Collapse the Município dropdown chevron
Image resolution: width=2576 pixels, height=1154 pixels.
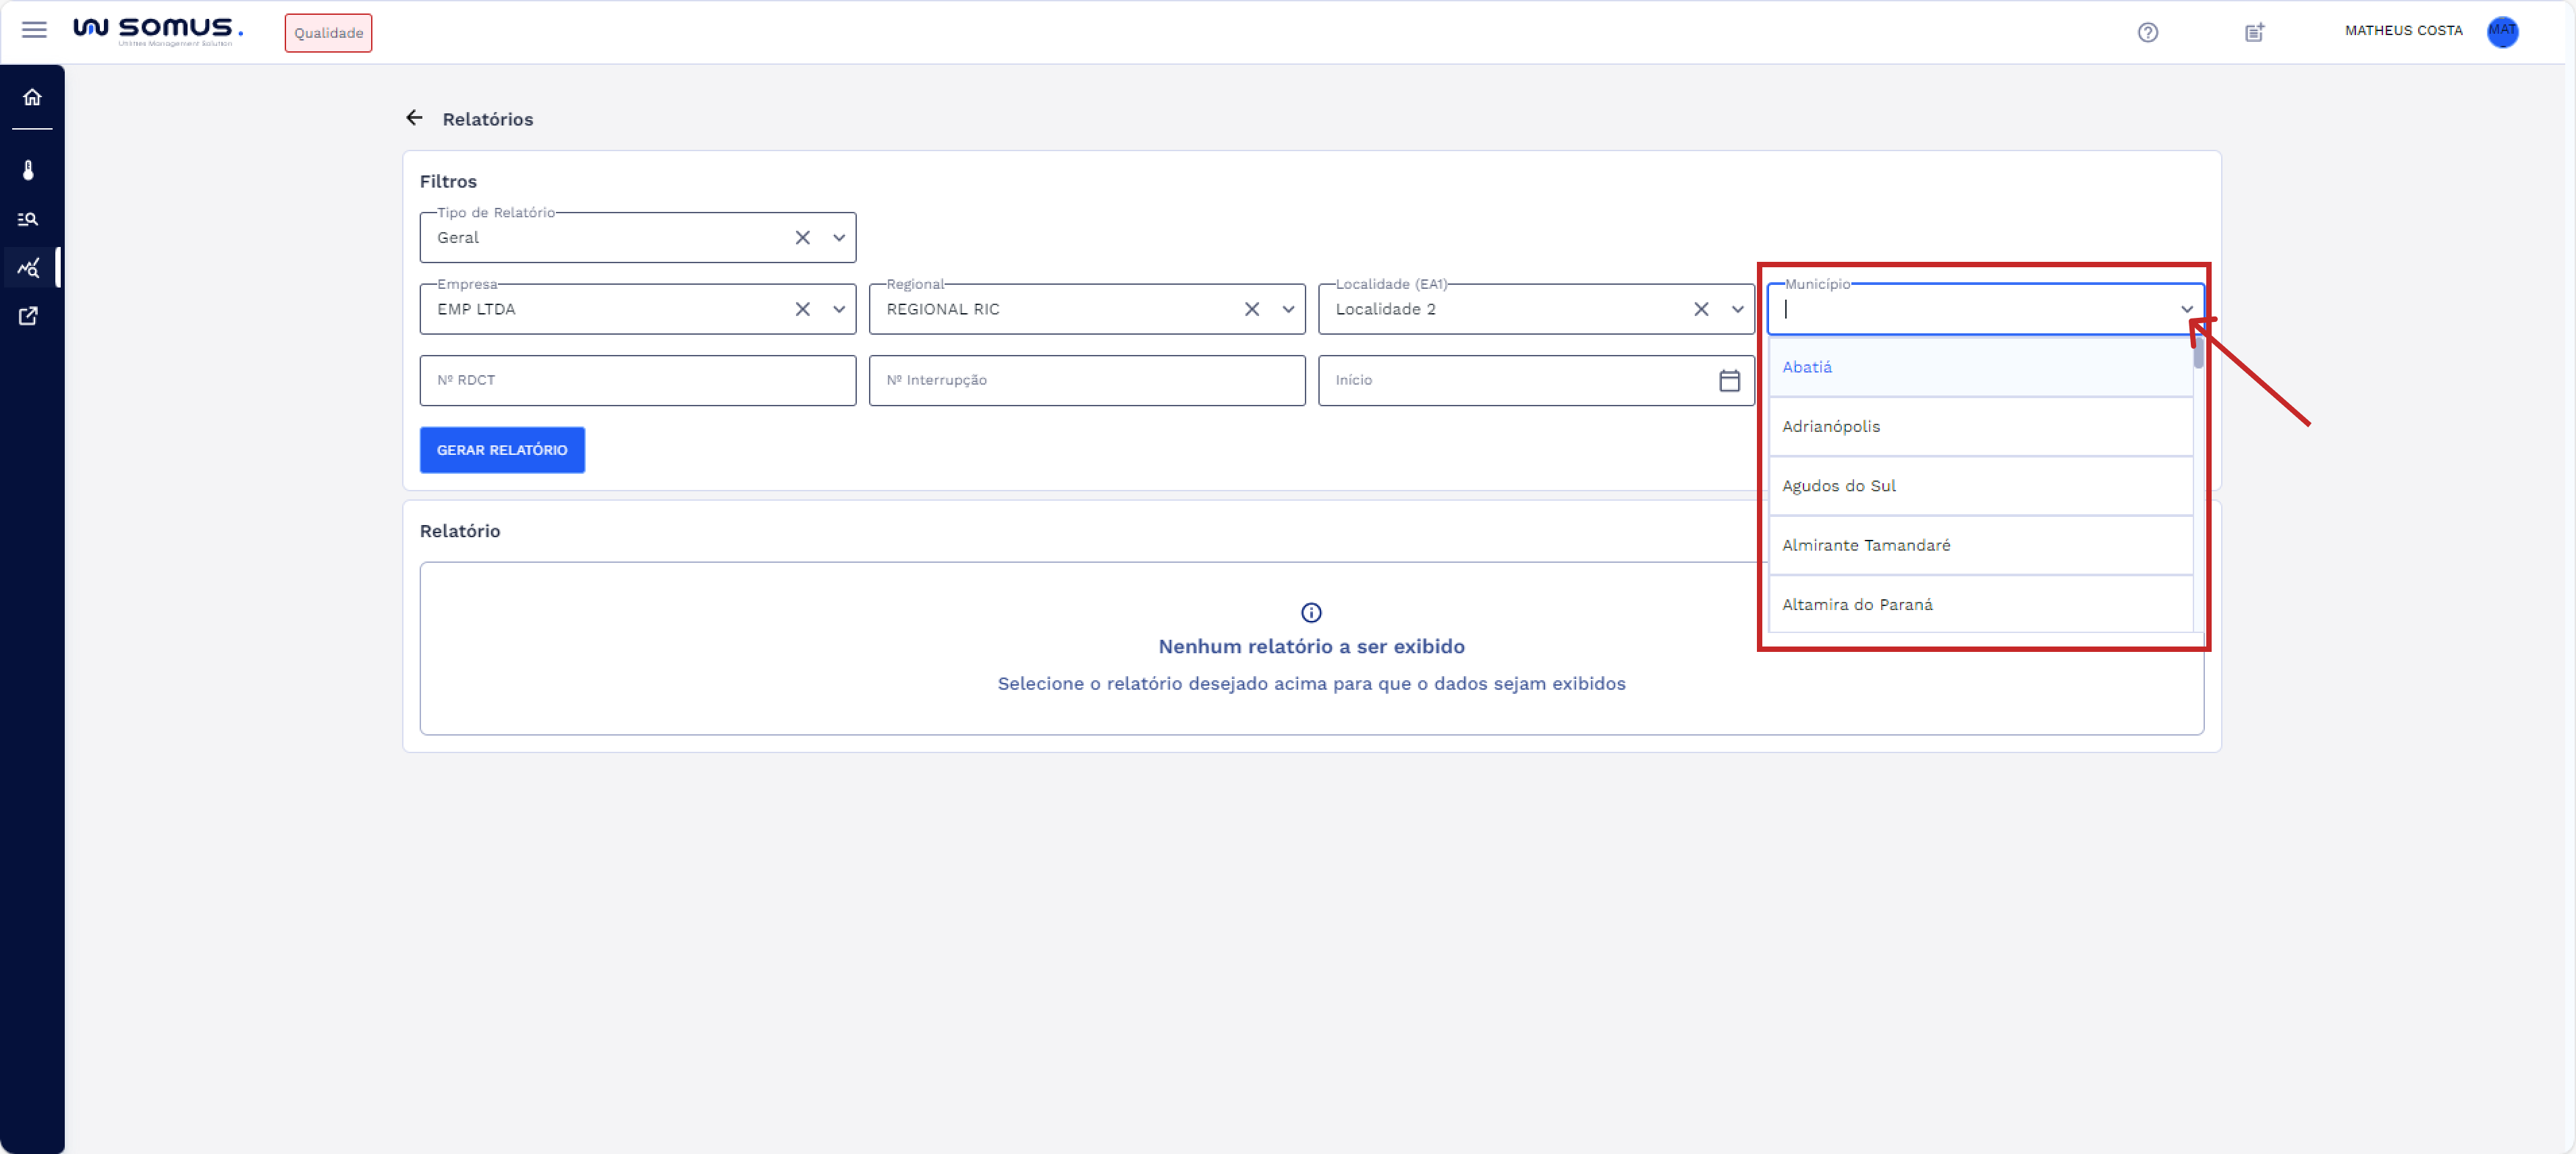pos(2186,309)
